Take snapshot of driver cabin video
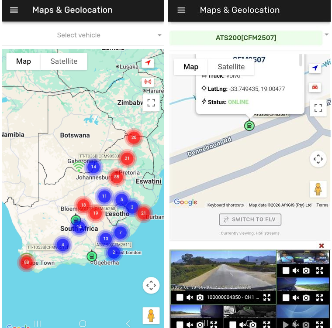 click(306, 270)
